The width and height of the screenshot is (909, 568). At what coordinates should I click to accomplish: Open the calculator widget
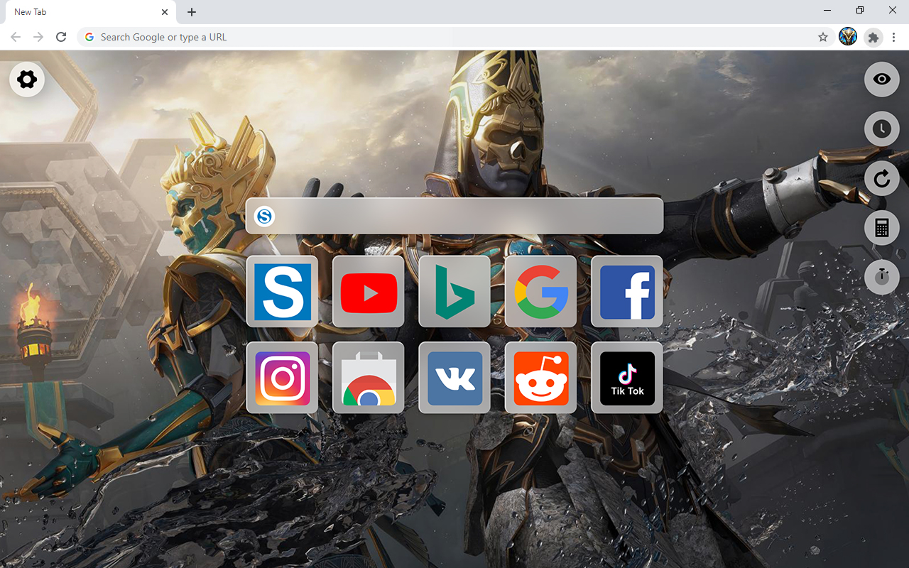click(x=882, y=228)
